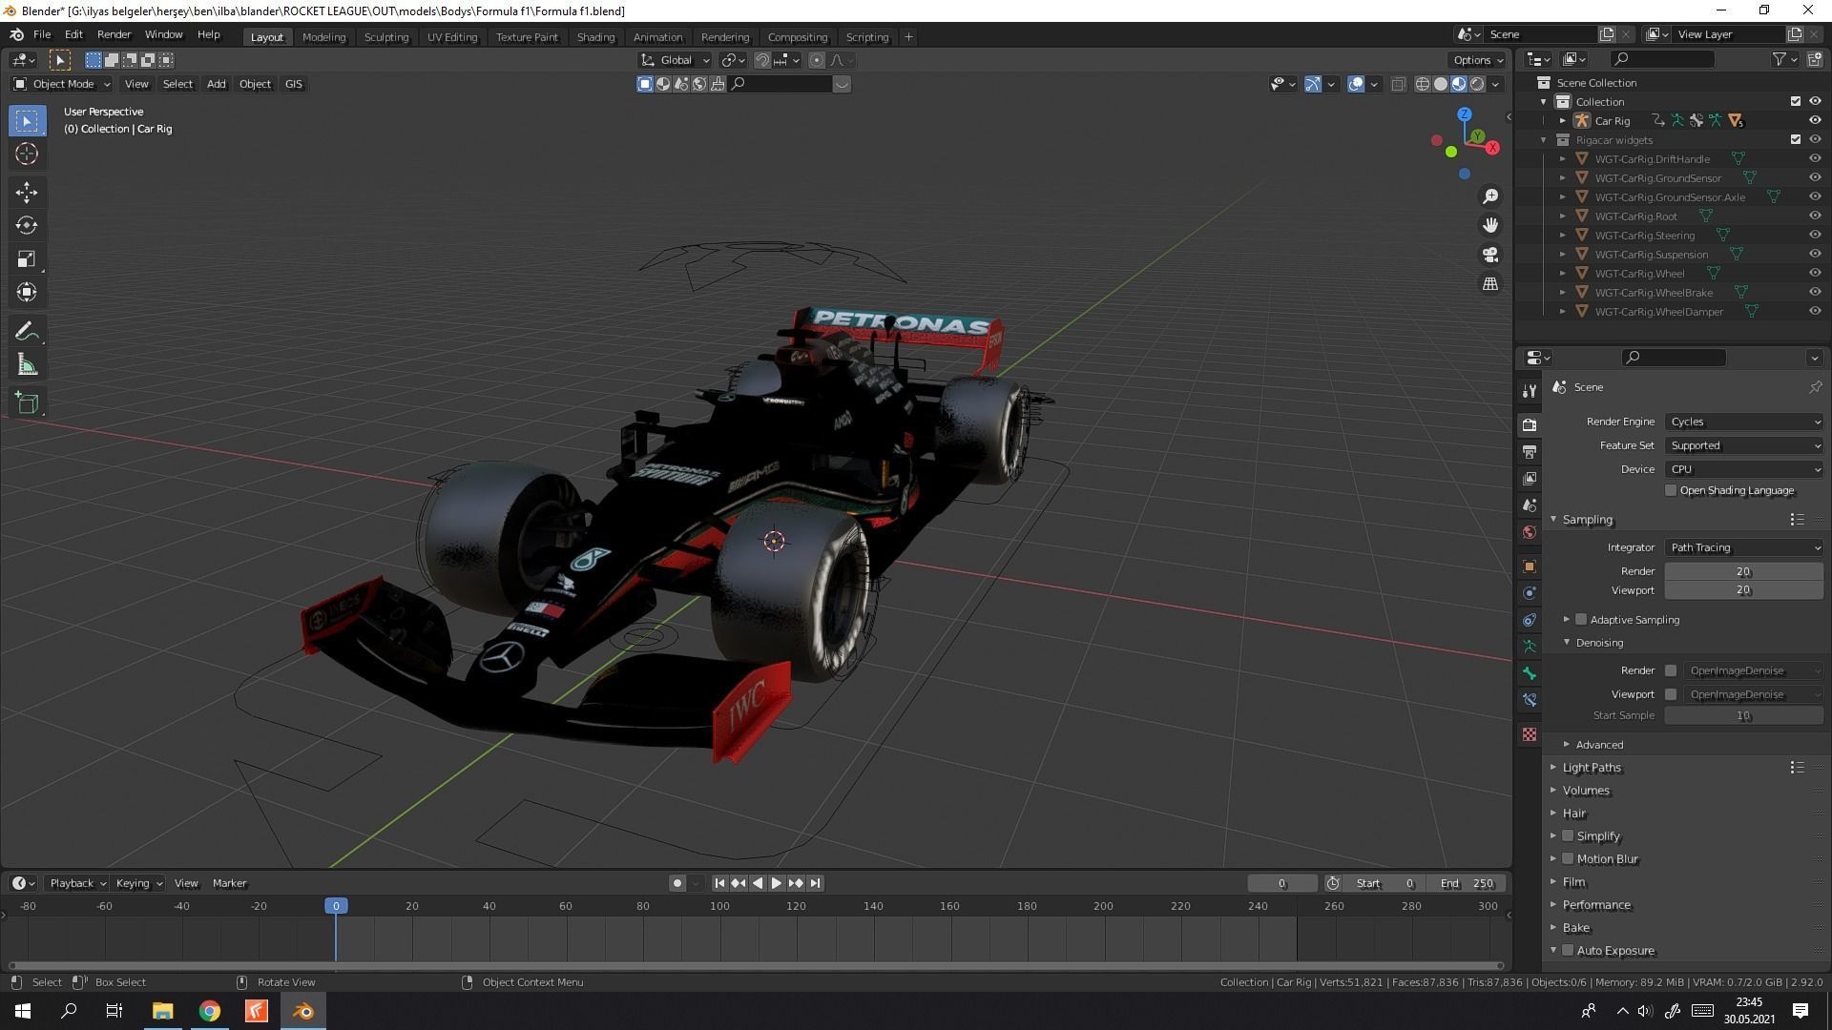1832x1030 pixels.
Task: Click the zoom view magnifier icon
Action: pos(1490,196)
